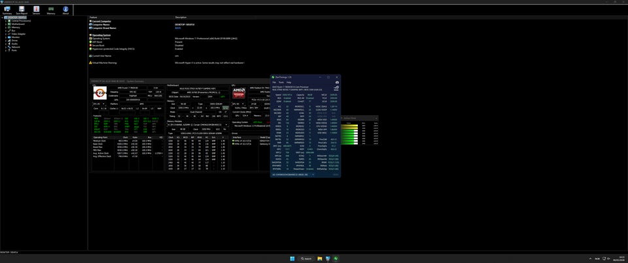The image size is (628, 263).
Task: Open the memory module selector dropdown
Action: point(228,124)
